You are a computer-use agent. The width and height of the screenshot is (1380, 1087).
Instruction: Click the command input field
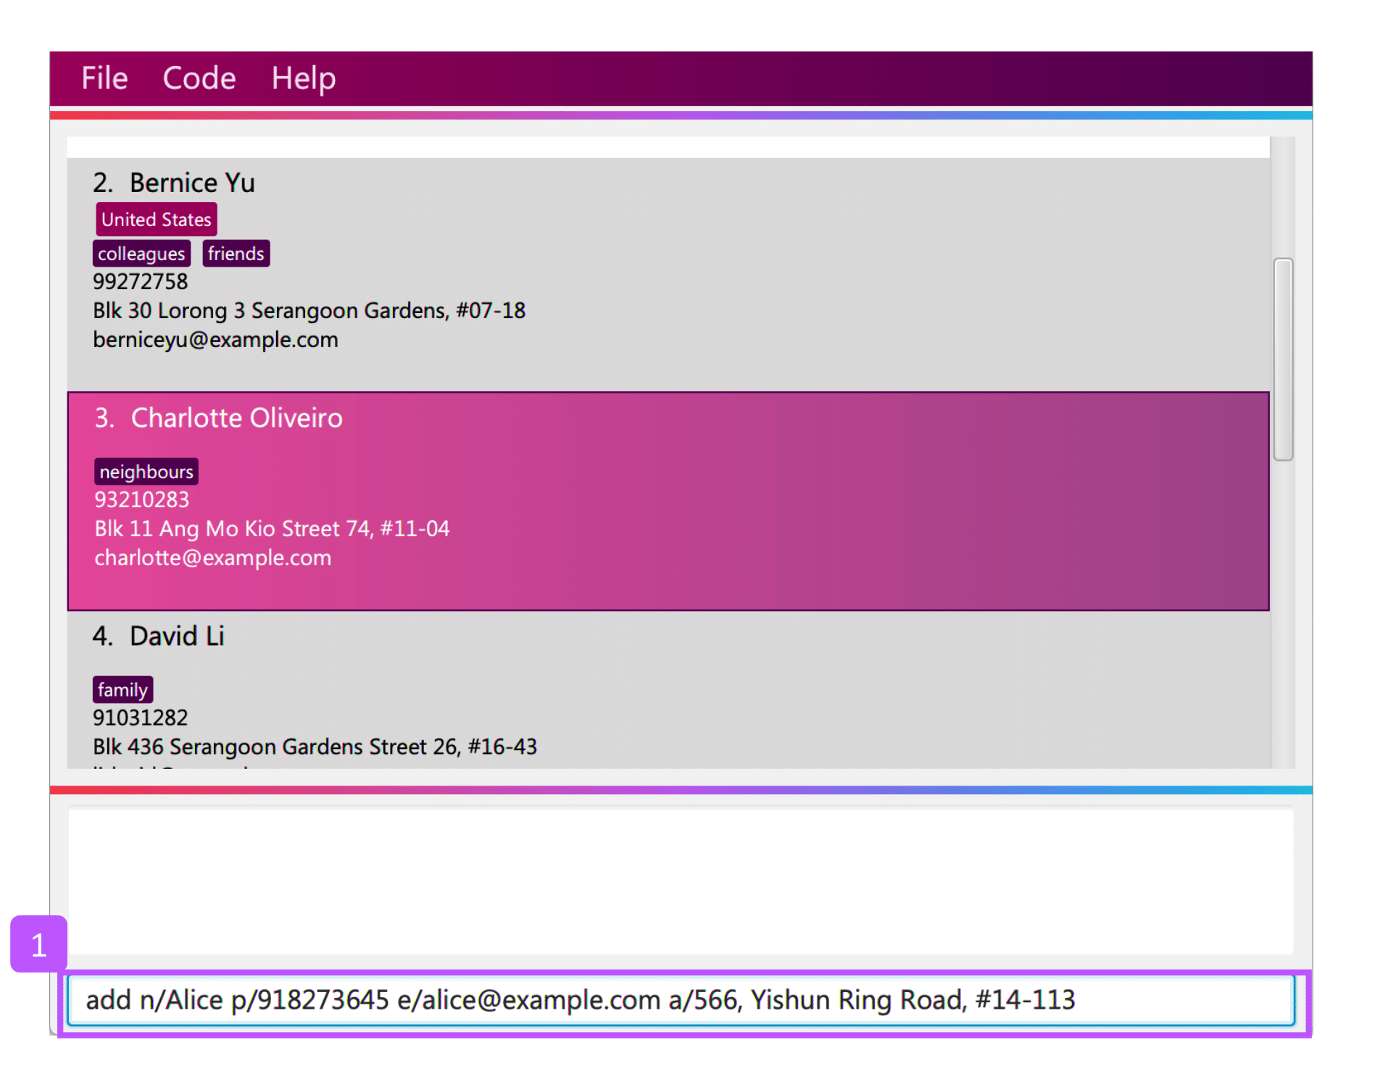[681, 1000]
